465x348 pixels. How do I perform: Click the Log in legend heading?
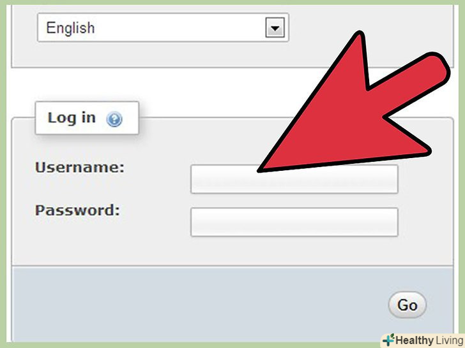tap(87, 118)
